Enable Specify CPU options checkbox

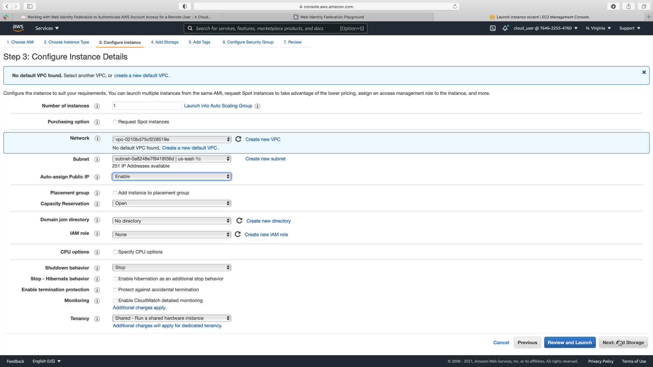[x=115, y=252]
